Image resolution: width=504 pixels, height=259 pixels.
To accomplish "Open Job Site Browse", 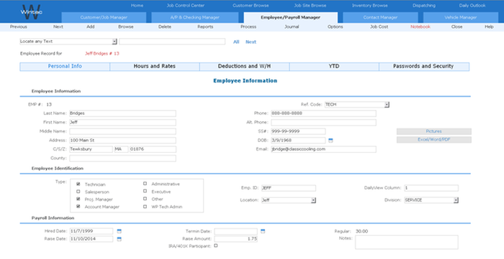I will click(x=310, y=6).
